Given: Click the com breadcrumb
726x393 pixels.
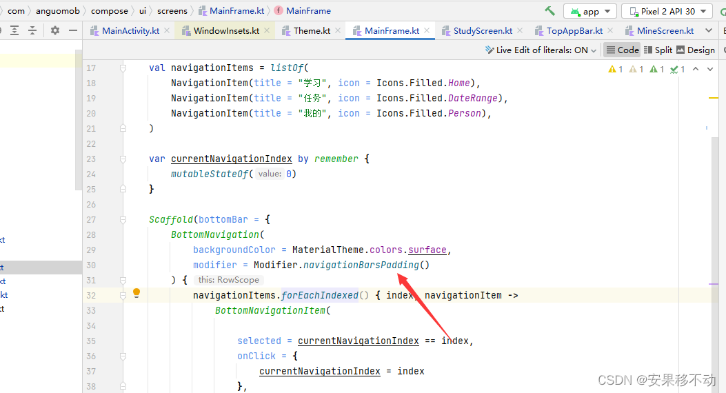Looking at the screenshot, I should (x=16, y=10).
